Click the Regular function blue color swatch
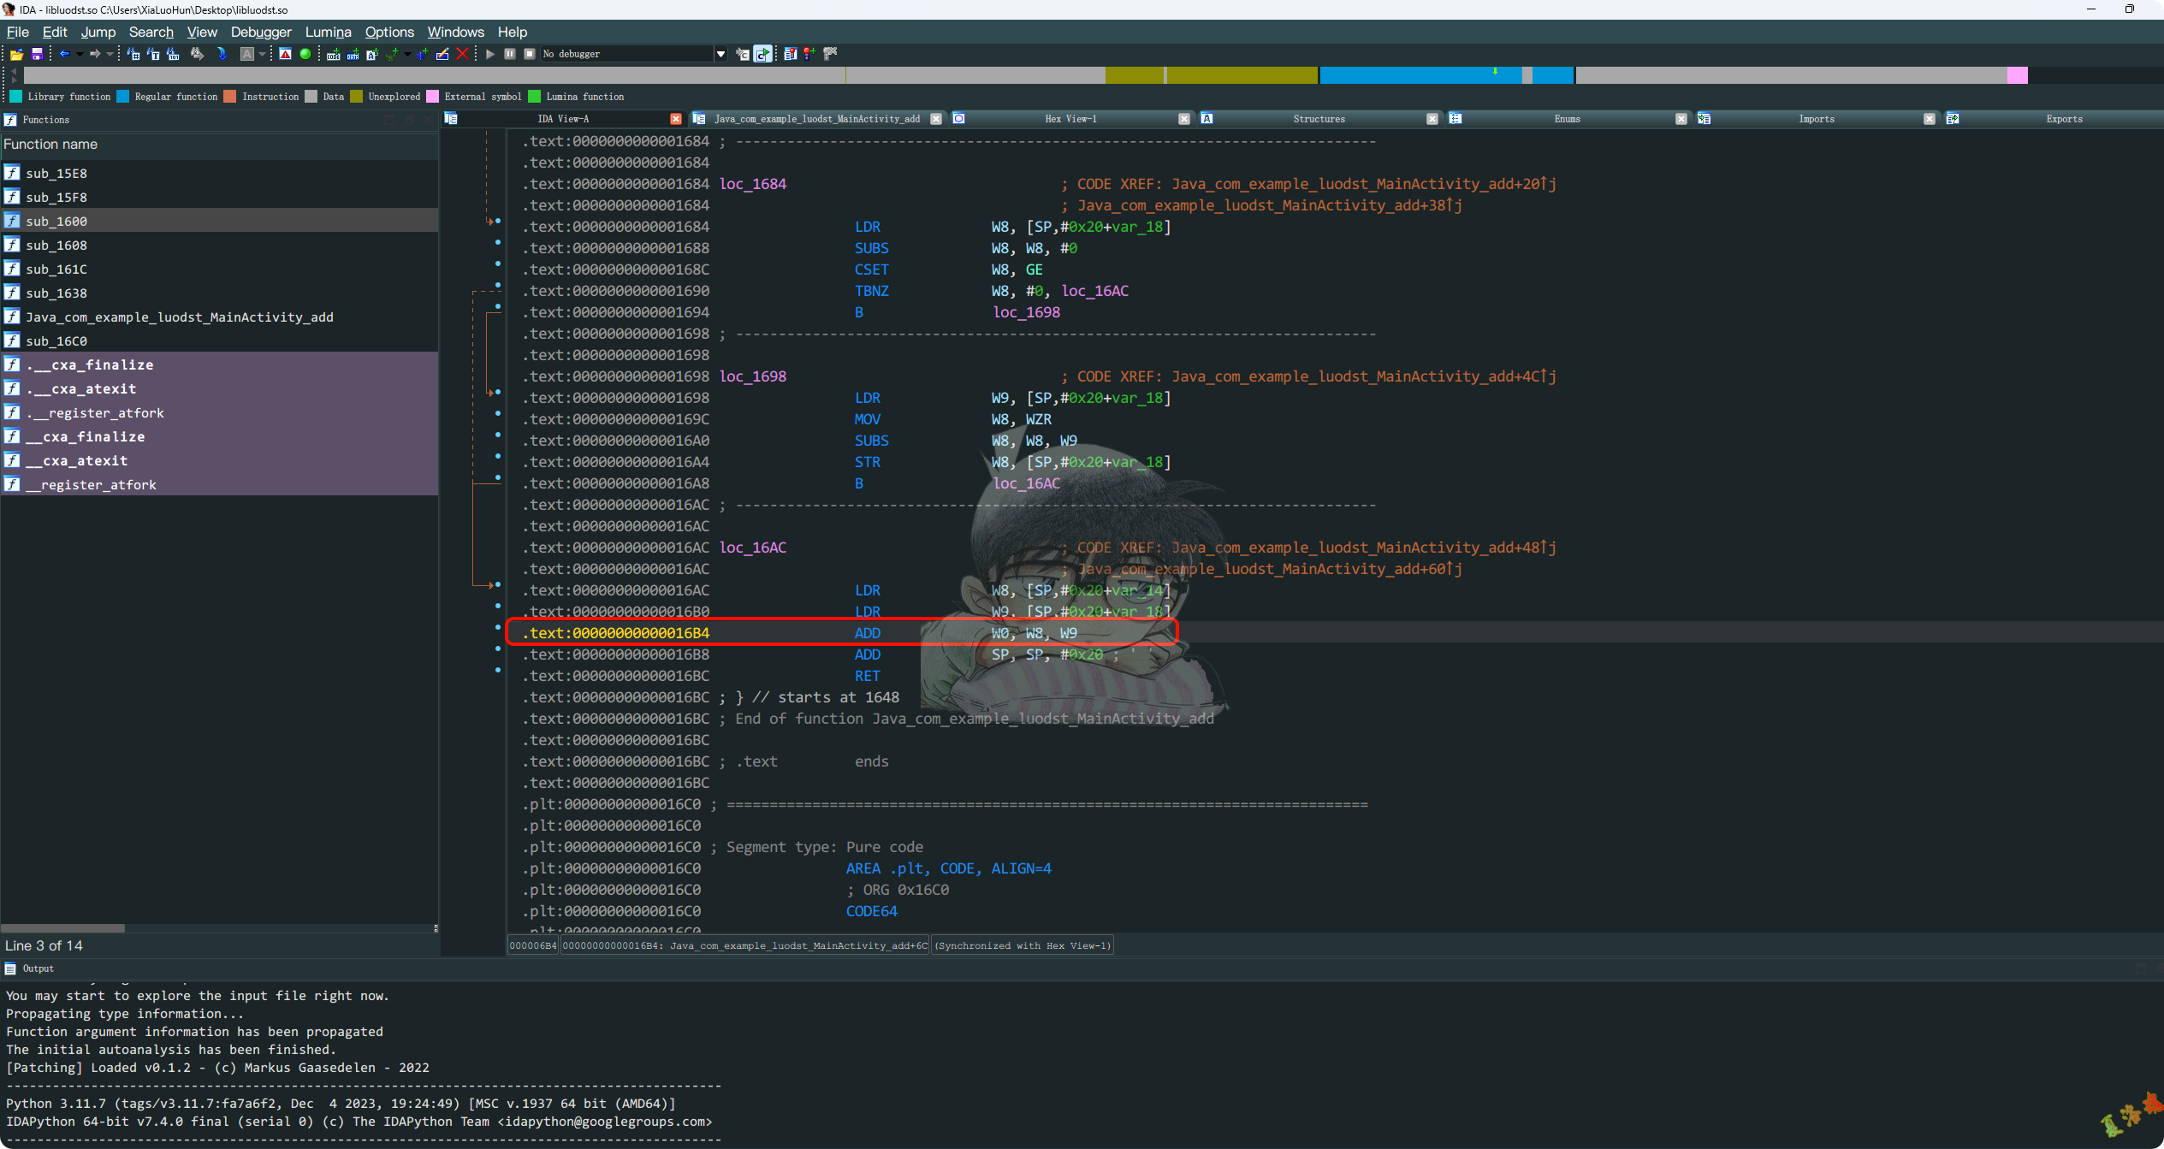This screenshot has width=2164, height=1149. tap(122, 97)
